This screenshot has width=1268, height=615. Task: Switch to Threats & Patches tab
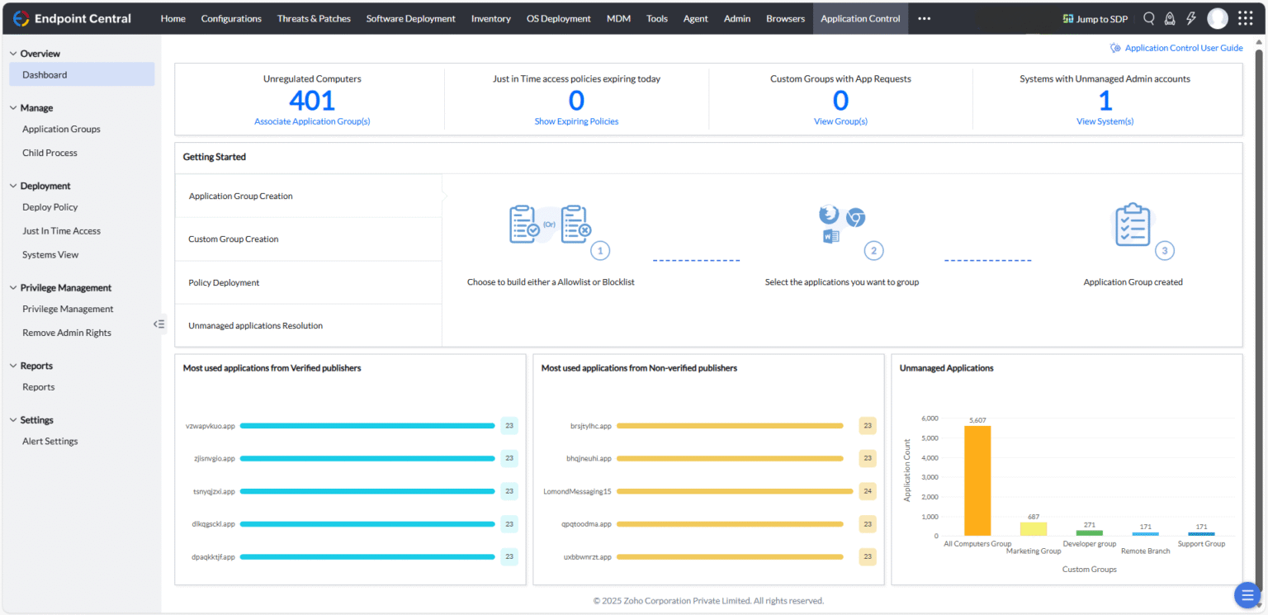[314, 18]
